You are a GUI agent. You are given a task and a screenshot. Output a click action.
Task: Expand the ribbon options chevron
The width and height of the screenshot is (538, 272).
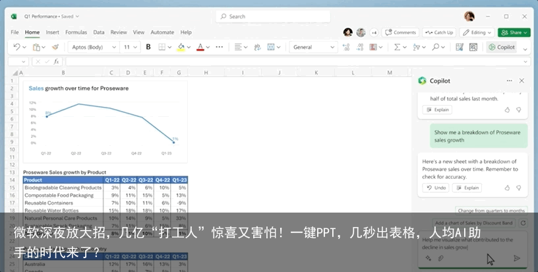point(525,50)
